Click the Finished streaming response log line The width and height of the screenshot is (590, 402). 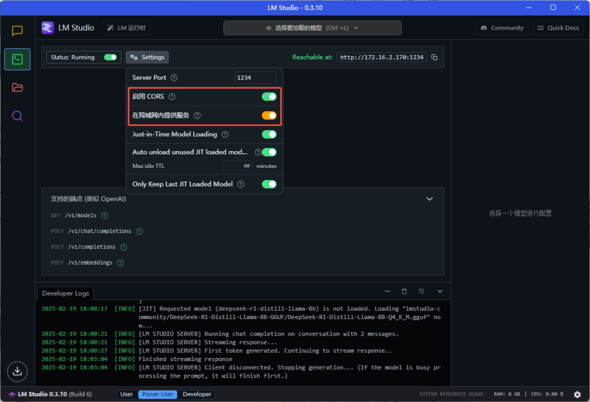coord(185,359)
